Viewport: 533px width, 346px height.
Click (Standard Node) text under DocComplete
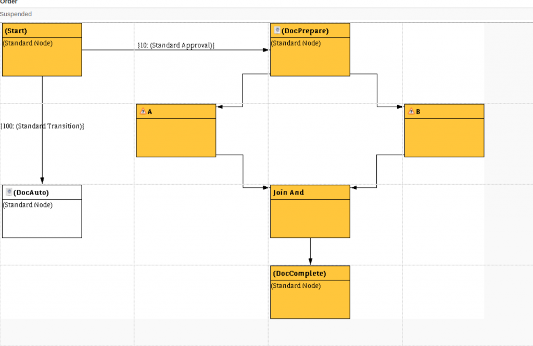pos(296,286)
